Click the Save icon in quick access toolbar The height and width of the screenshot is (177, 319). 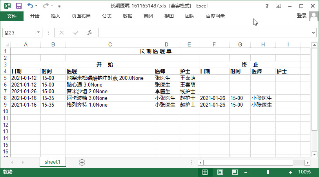[x=18, y=6]
